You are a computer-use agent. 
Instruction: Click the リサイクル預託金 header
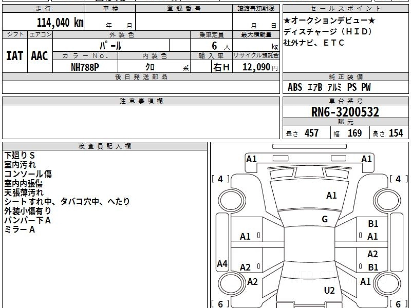pos(256,56)
